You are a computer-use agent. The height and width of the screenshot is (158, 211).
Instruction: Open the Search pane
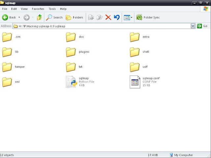(x=54, y=17)
